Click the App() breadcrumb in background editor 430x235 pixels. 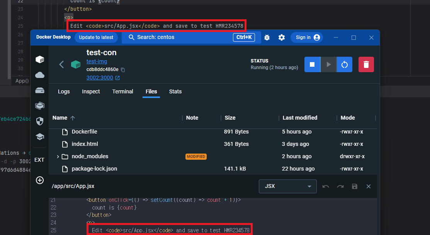tap(22, 81)
